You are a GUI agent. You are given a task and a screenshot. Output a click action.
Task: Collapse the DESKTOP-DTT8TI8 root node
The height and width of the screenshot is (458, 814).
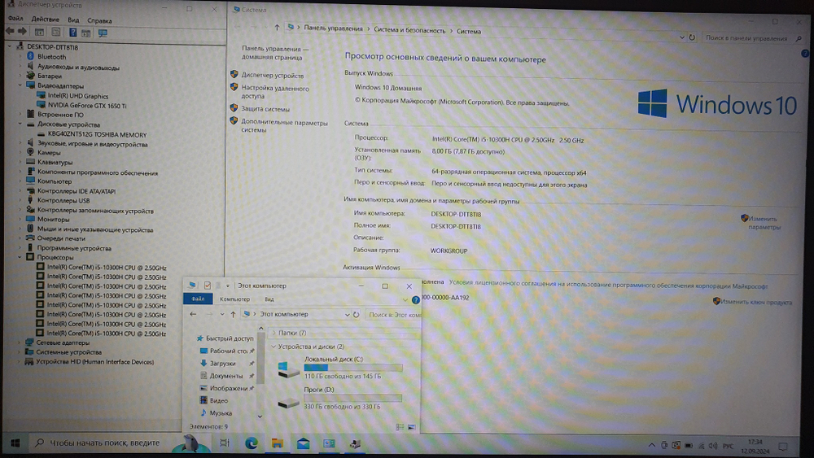coord(10,46)
